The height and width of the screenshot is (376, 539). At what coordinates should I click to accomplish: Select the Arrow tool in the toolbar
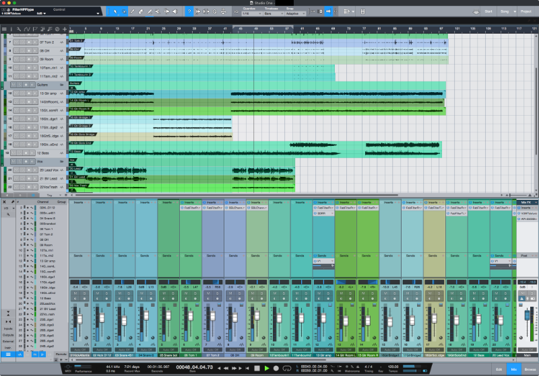tap(115, 11)
